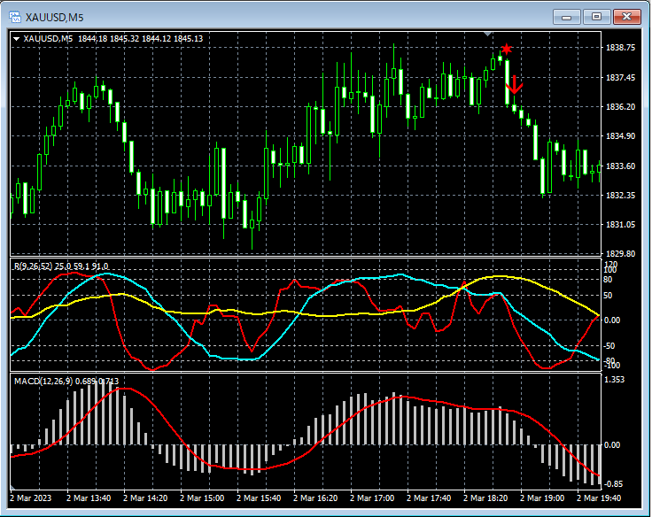The height and width of the screenshot is (517, 652).
Task: Select the red down arrow sell signal
Action: pyautogui.click(x=515, y=86)
